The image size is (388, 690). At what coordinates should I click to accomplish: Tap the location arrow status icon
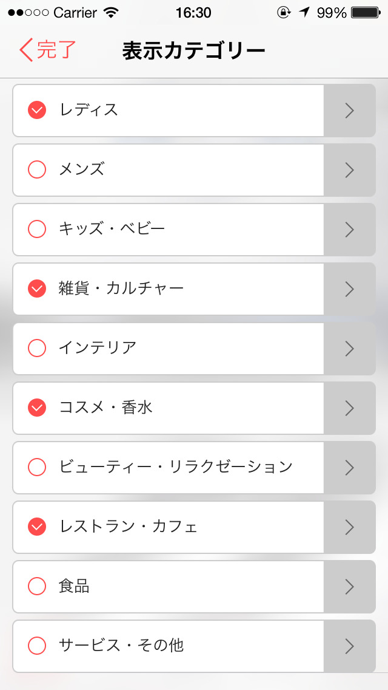tap(304, 13)
